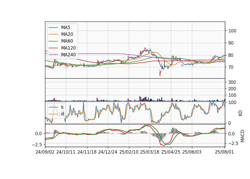This screenshot has height=179, width=250.
Task: Click the price axis value 80
Action: click(231, 55)
